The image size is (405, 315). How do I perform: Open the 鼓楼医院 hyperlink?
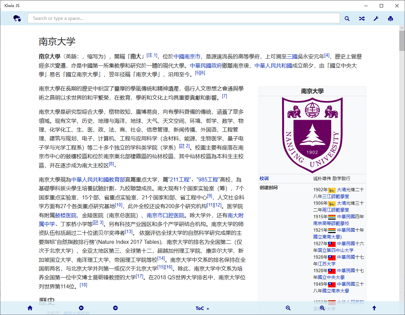tap(66, 215)
